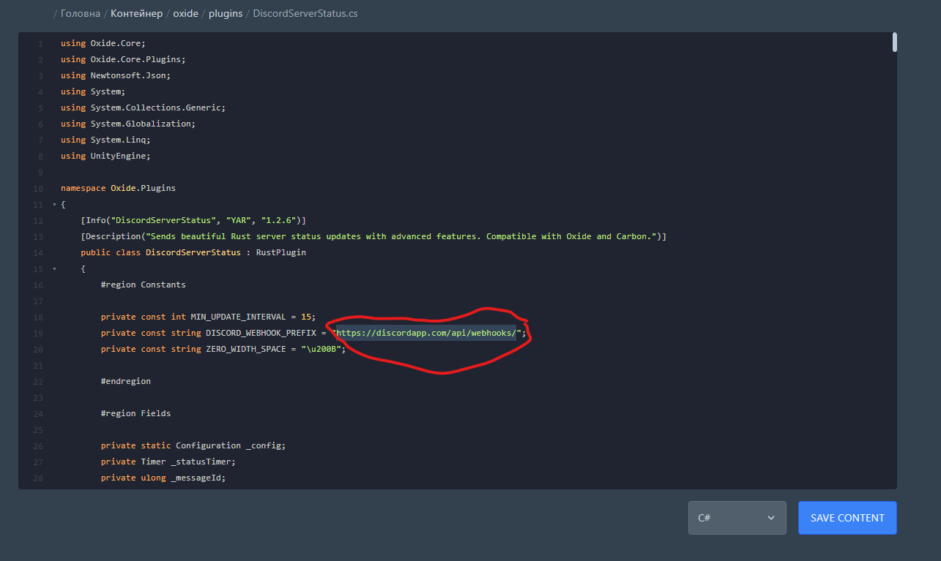Navigate to the oxide folder breadcrumb

(x=185, y=13)
